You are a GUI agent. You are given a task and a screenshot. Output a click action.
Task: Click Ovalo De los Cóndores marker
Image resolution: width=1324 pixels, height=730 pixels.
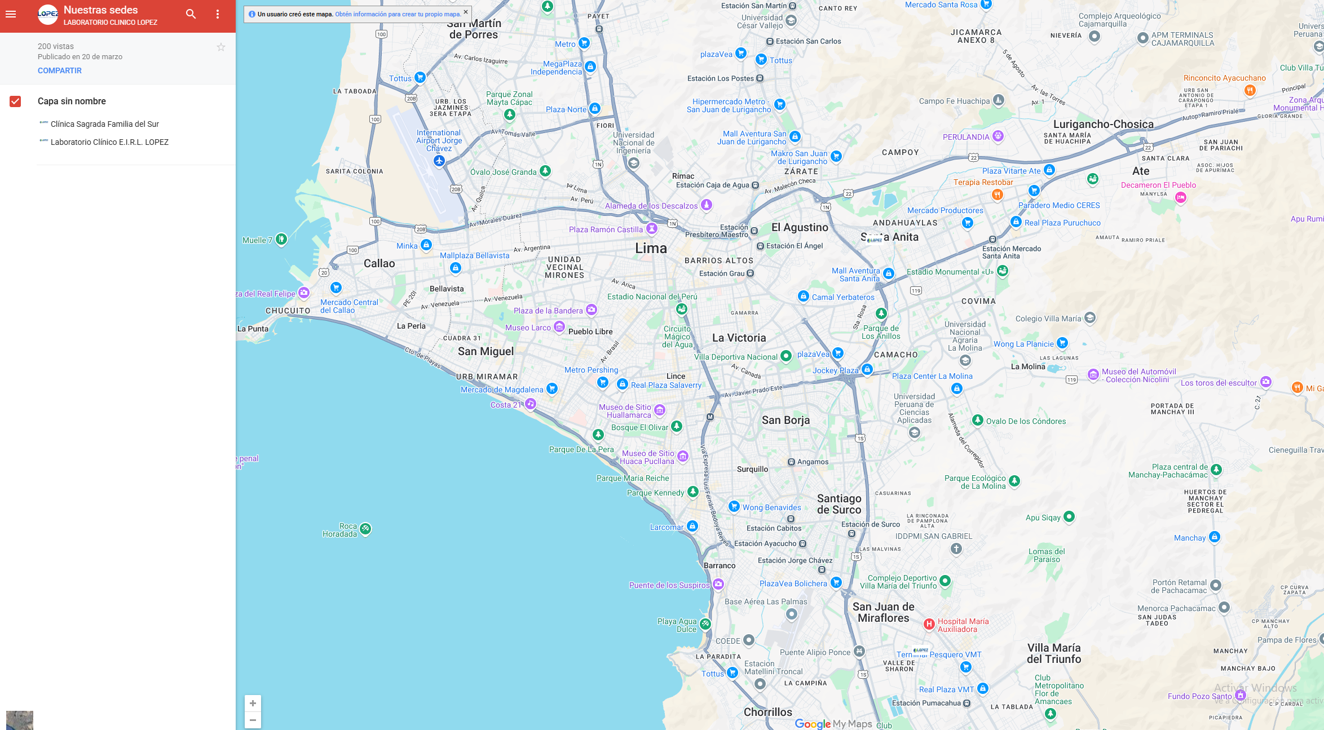978,420
